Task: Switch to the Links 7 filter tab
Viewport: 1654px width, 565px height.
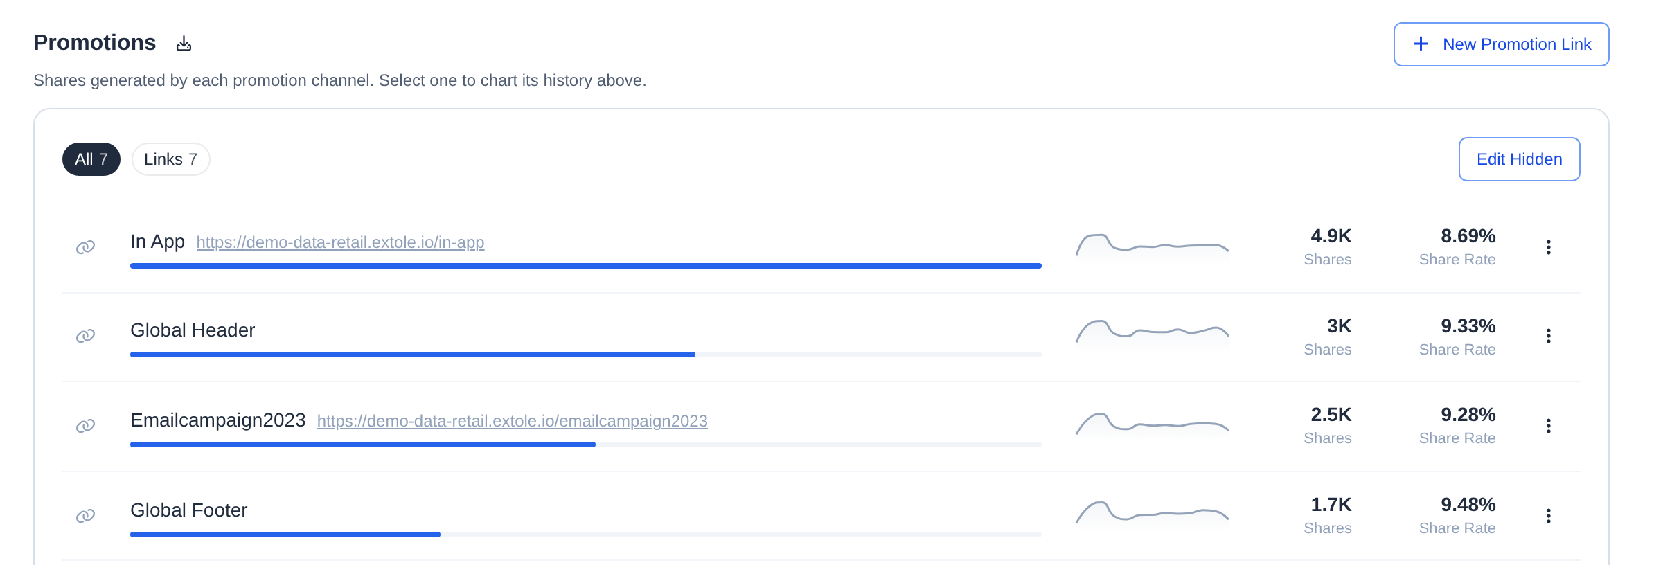Action: (x=171, y=159)
